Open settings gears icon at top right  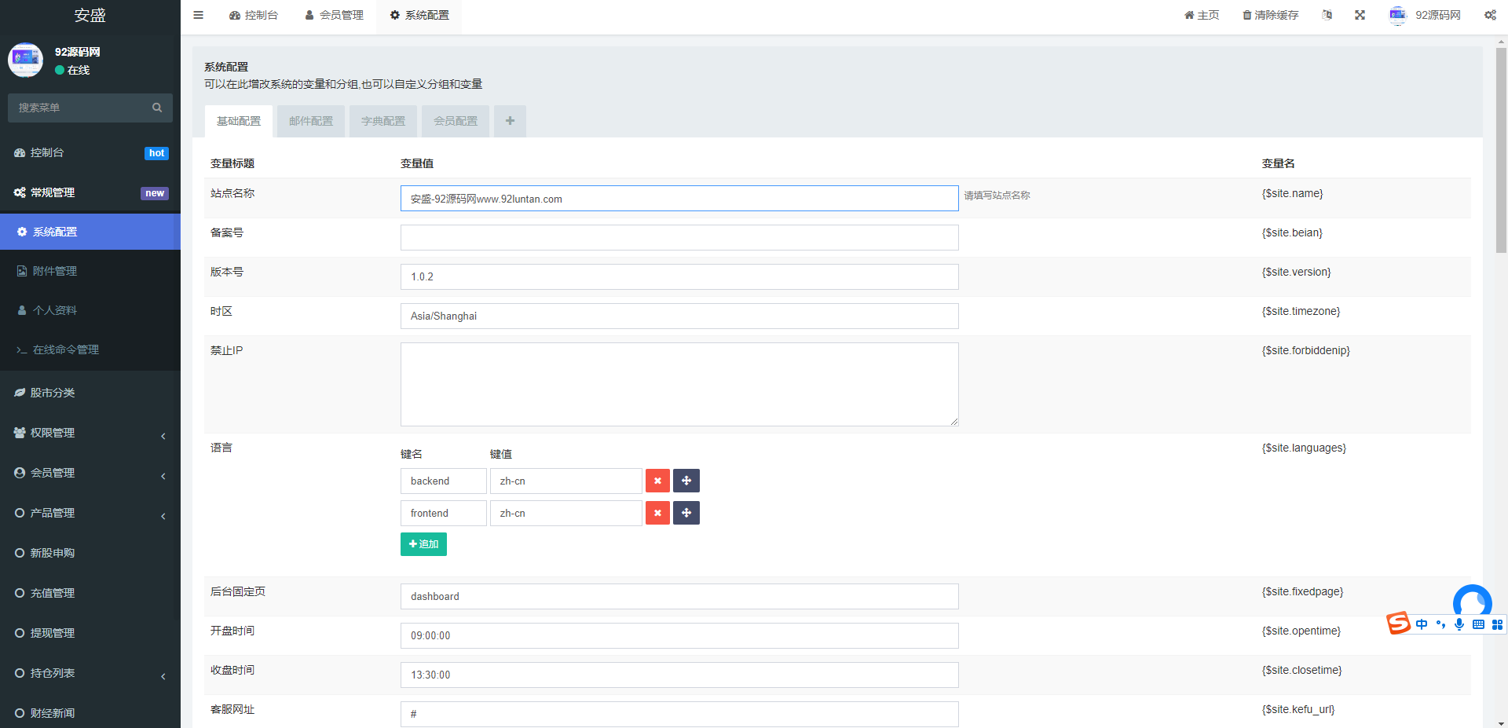[1490, 15]
